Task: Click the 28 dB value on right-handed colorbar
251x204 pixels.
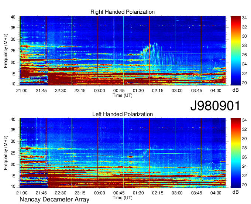Action: (244, 45)
